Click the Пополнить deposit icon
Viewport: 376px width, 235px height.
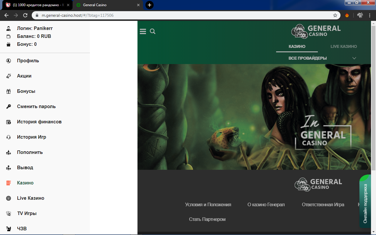[9, 152]
